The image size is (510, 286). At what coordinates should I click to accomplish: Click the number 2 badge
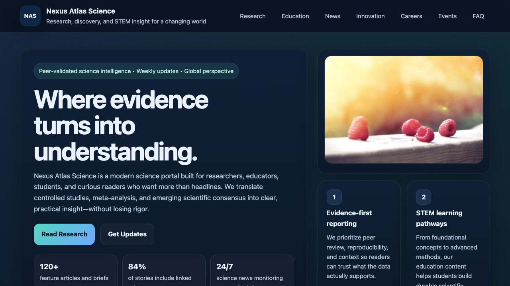pyautogui.click(x=424, y=197)
